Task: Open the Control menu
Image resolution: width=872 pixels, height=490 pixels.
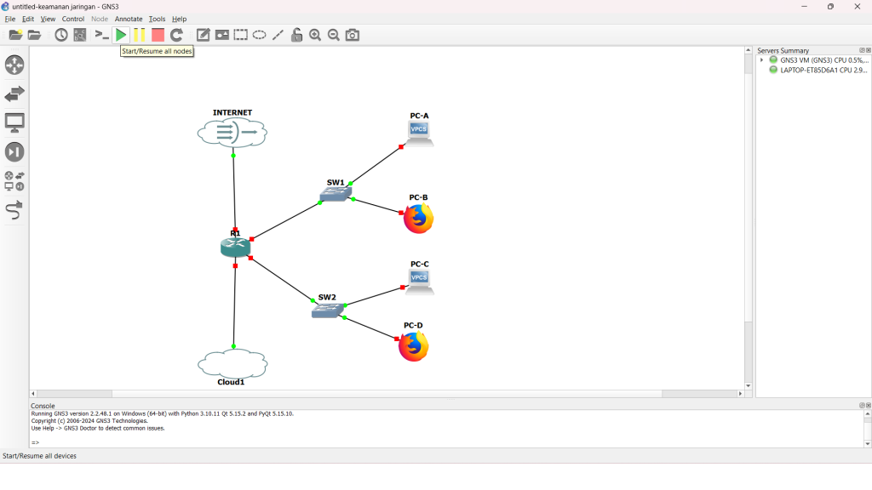Action: tap(73, 19)
